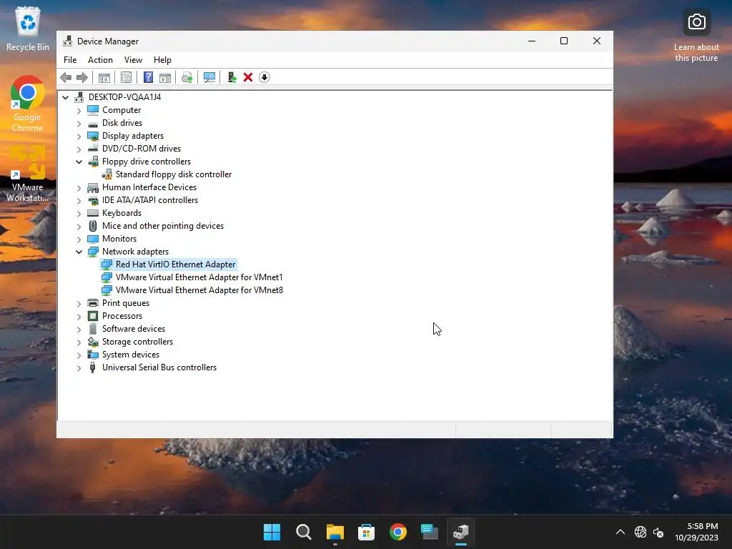This screenshot has width=732, height=549.
Task: Click the Processors category icon
Action: 93,316
